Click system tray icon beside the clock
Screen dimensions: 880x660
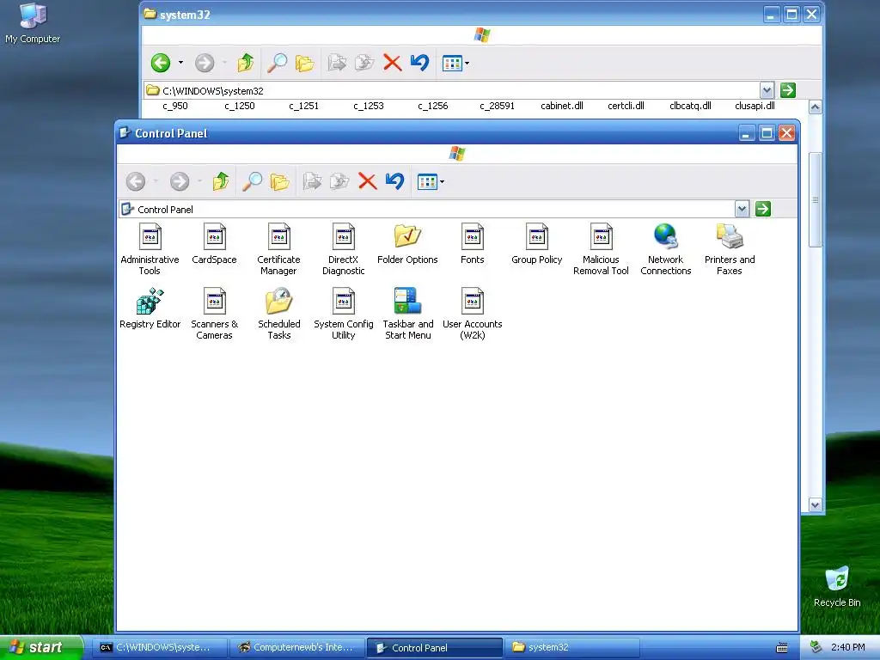pyautogui.click(x=816, y=647)
